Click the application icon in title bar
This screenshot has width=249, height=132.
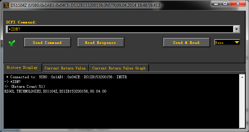[6, 5]
